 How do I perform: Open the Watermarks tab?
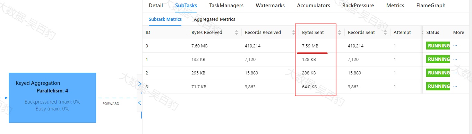270,6
